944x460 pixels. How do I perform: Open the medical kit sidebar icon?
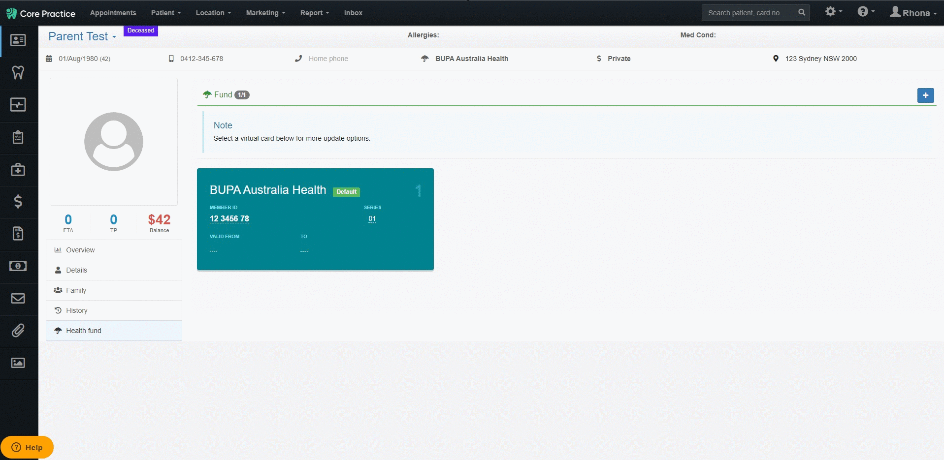click(18, 170)
